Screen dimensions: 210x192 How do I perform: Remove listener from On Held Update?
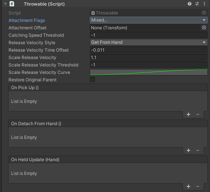point(198,186)
